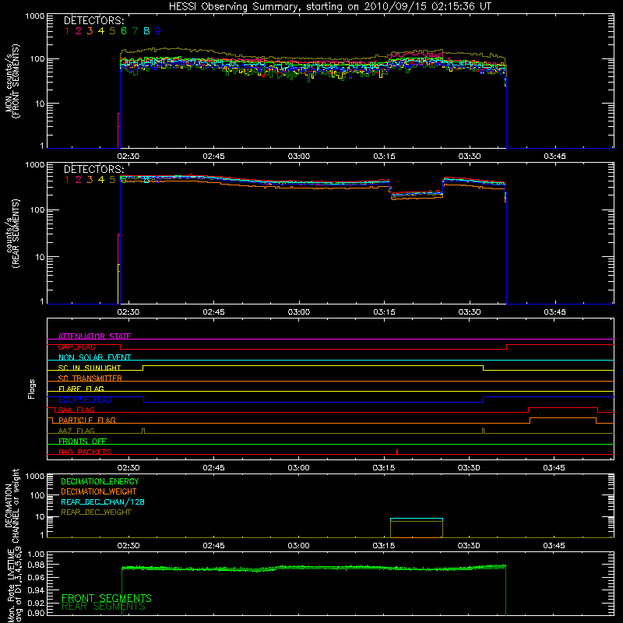Select red detector 1 in front segments legend

pyautogui.click(x=67, y=31)
